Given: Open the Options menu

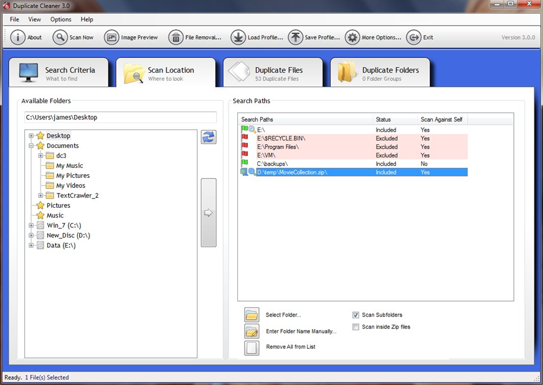Looking at the screenshot, I should [x=60, y=19].
